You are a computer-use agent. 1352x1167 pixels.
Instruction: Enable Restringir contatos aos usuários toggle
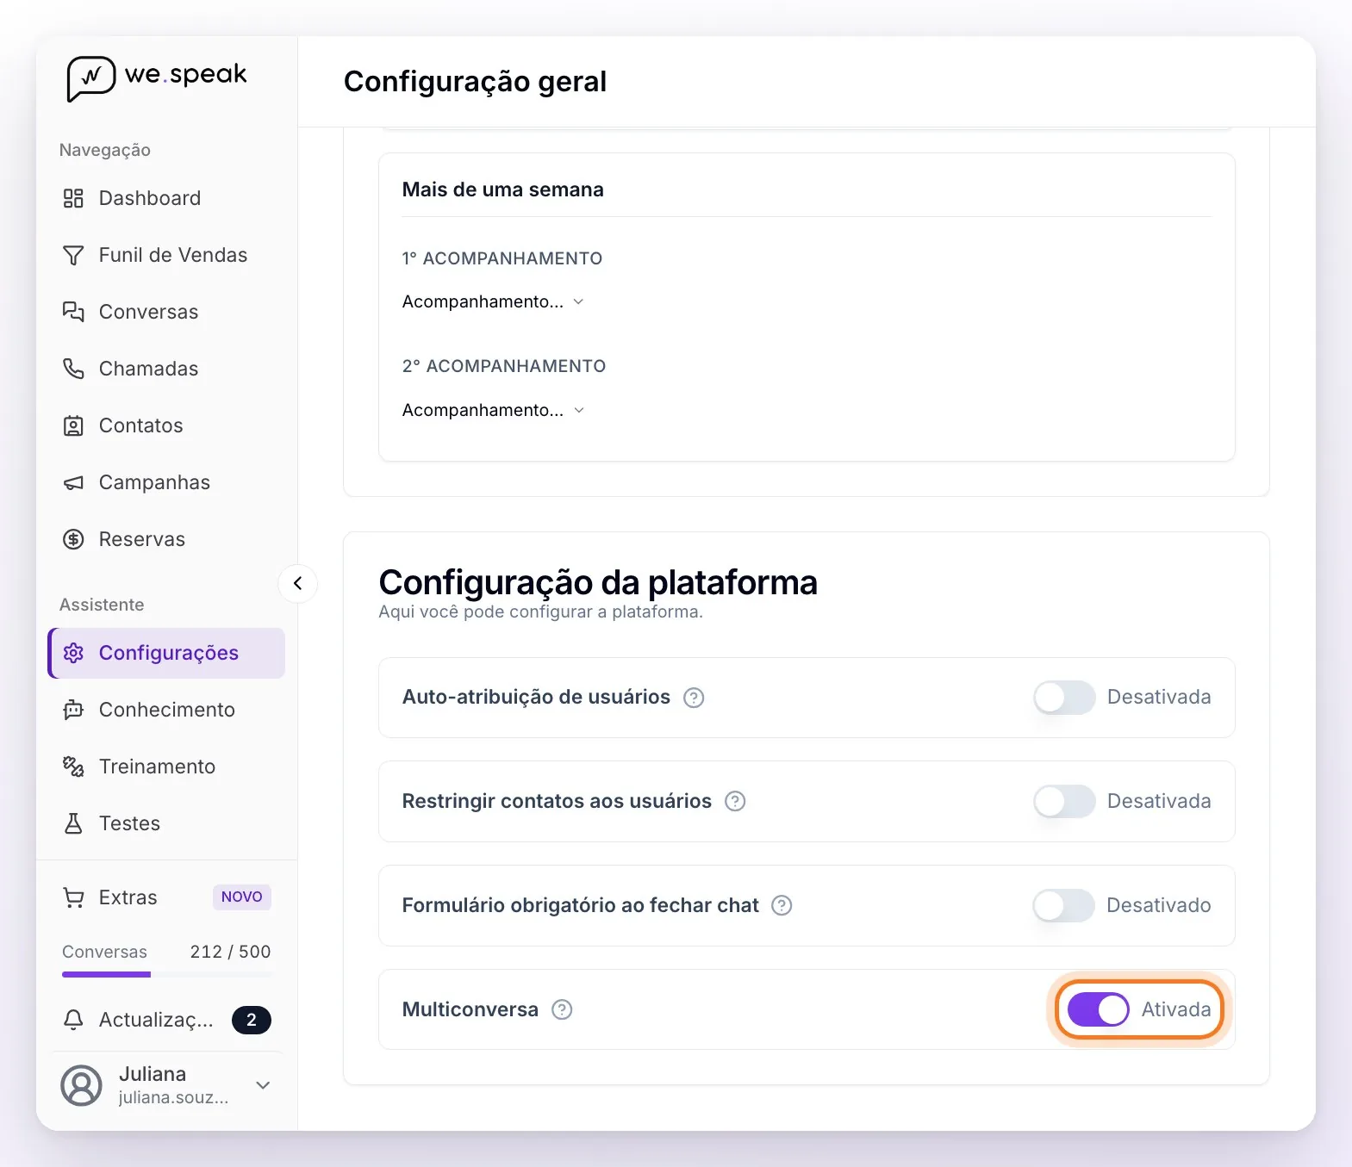coord(1064,802)
